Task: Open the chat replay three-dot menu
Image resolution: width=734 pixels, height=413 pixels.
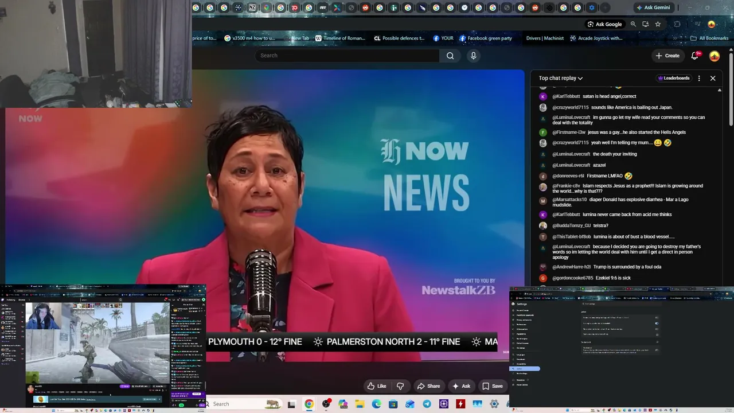Action: [x=699, y=78]
